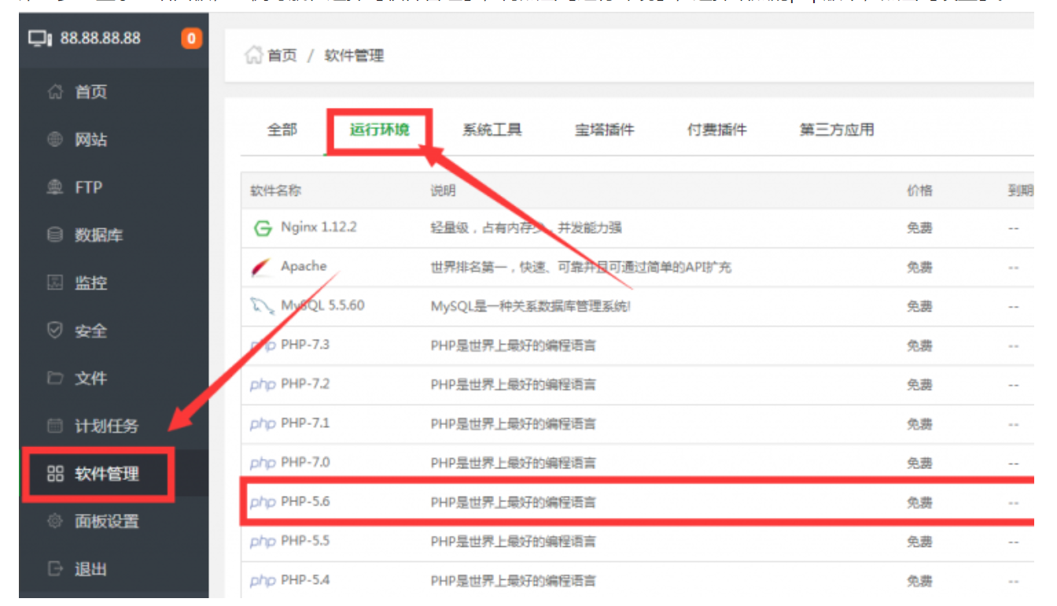Click the 退出 logout icon
This screenshot has height=606, width=1057.
[55, 569]
